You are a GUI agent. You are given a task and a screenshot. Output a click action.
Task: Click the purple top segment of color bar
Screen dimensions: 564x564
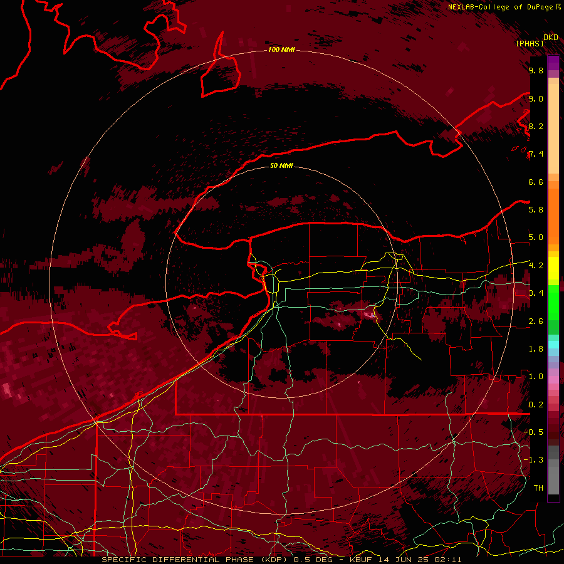tap(553, 63)
